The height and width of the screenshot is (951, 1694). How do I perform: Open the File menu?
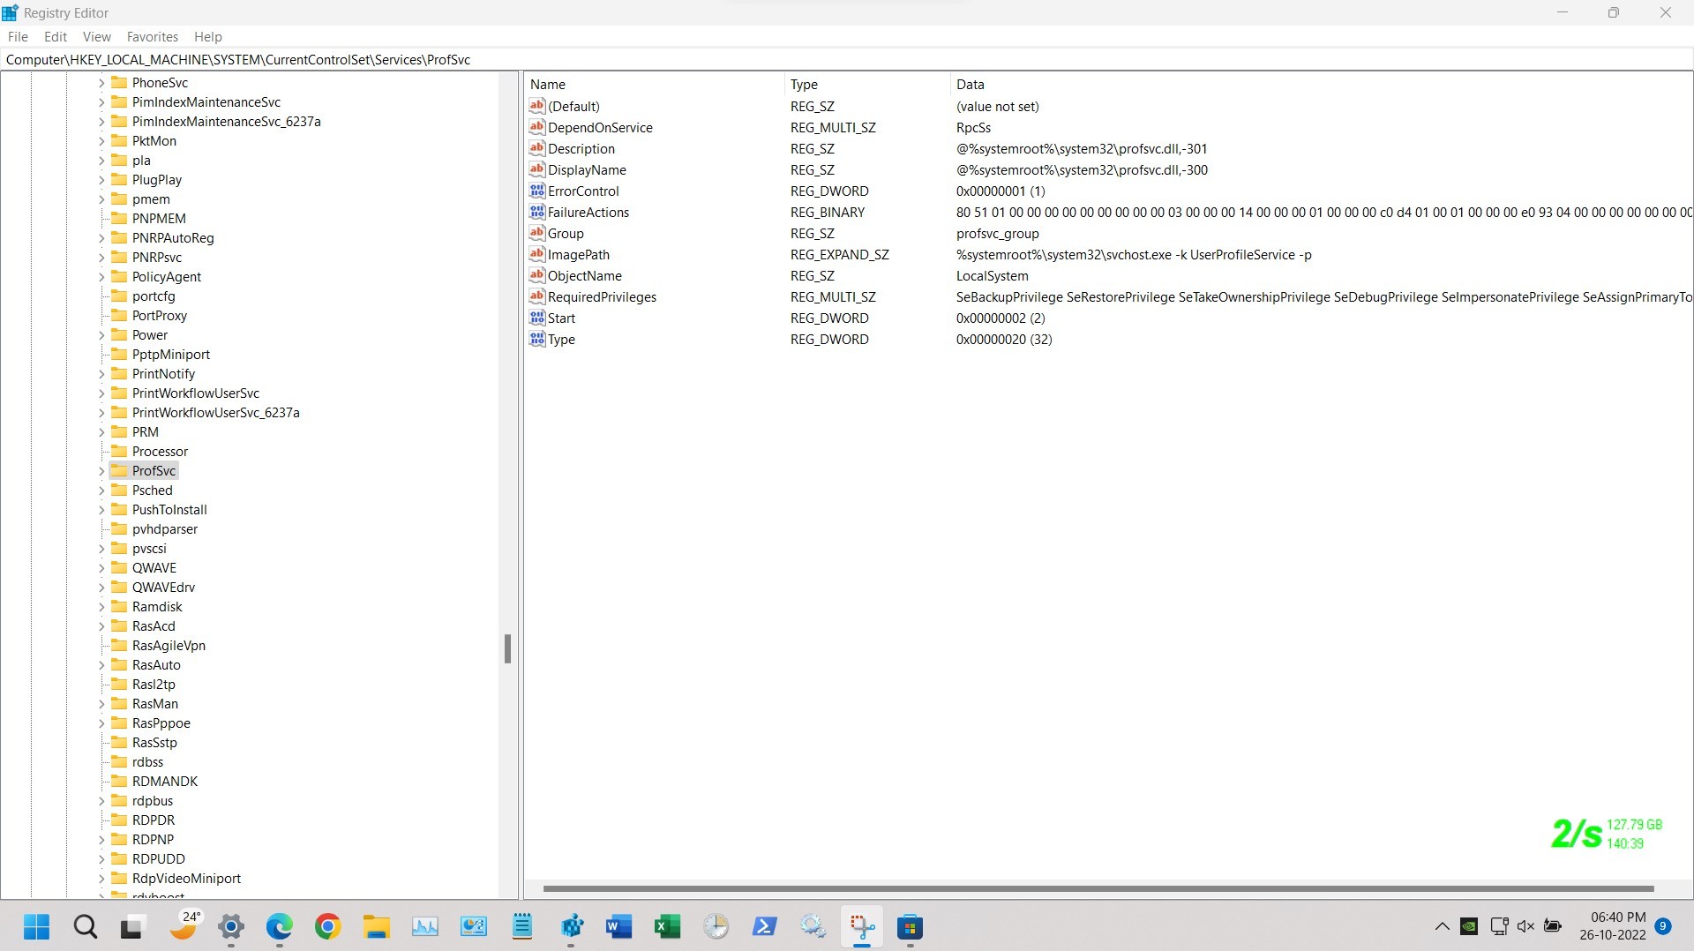[18, 36]
